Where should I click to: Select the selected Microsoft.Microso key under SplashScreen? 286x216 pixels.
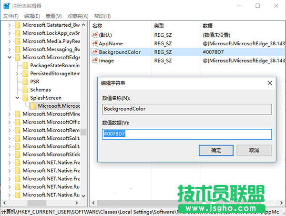click(x=59, y=106)
